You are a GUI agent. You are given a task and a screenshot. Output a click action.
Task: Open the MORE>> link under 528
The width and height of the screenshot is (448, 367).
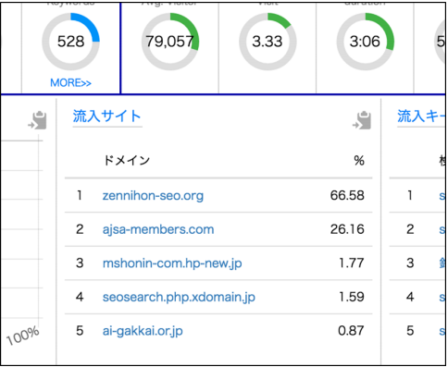point(70,83)
